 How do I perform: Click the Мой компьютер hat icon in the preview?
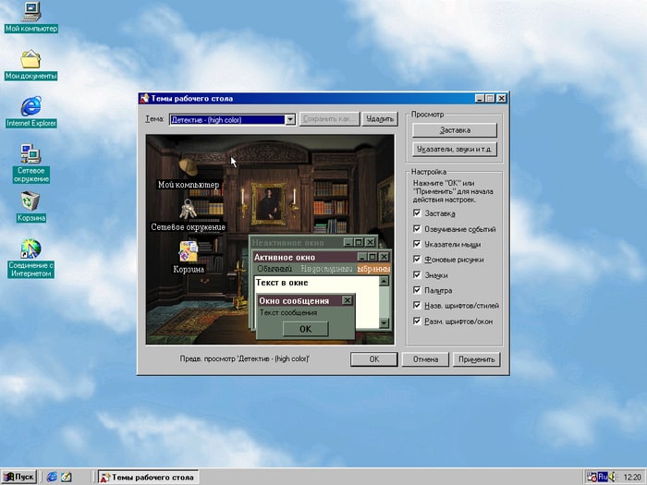point(188,166)
